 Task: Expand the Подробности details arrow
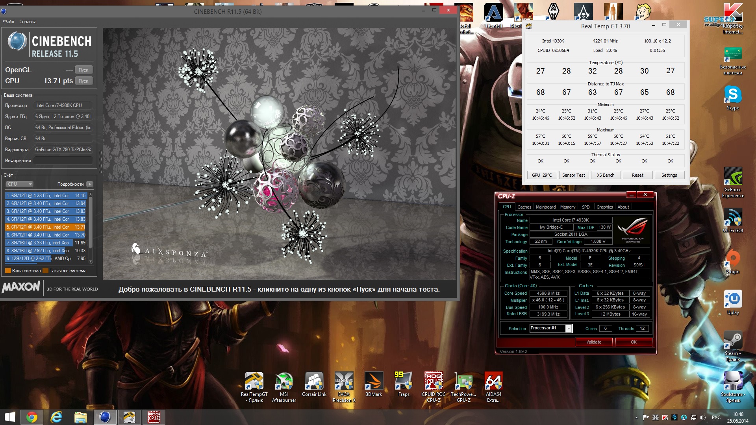click(x=90, y=184)
